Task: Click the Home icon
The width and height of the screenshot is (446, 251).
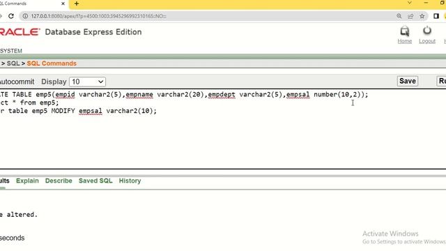Action: coord(404,31)
